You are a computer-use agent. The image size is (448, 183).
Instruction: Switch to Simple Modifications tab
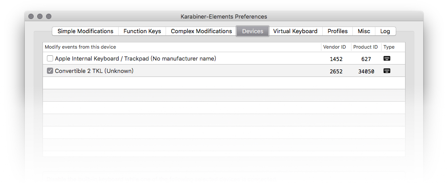point(85,31)
